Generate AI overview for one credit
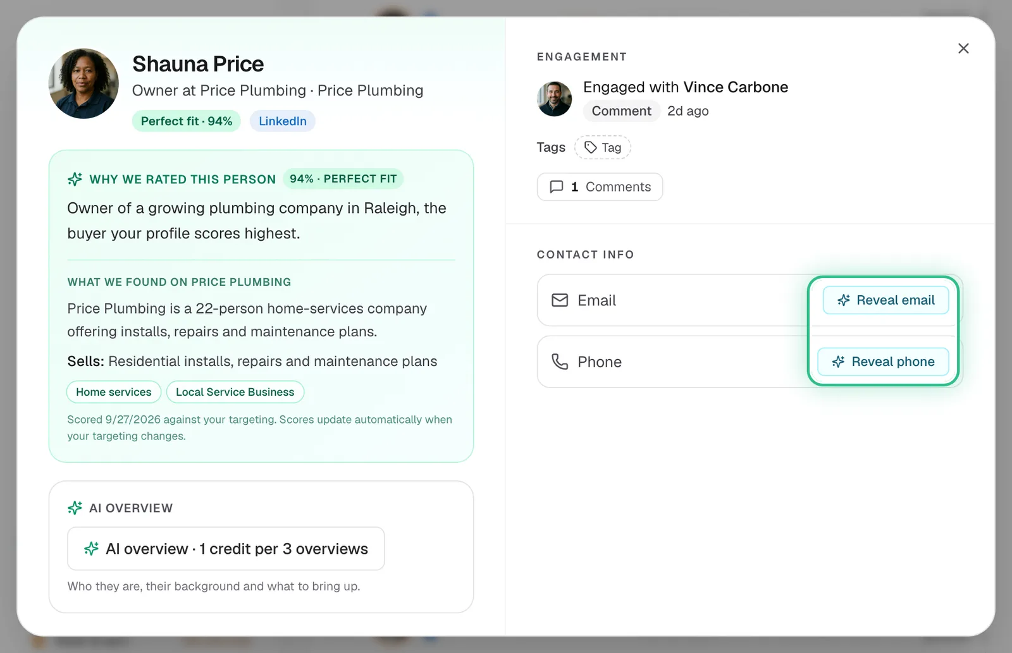Image resolution: width=1012 pixels, height=653 pixels. click(226, 549)
